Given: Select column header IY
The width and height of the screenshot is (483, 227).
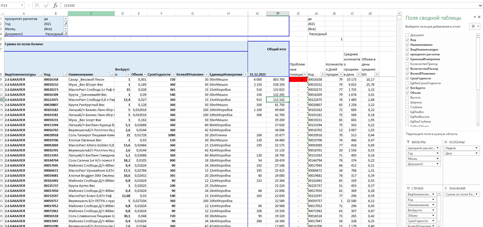Looking at the screenshot, I should tap(278, 14).
